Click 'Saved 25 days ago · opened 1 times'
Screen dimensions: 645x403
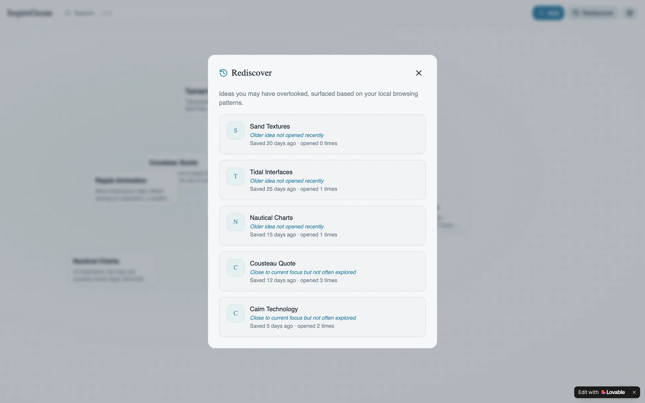pyautogui.click(x=293, y=189)
